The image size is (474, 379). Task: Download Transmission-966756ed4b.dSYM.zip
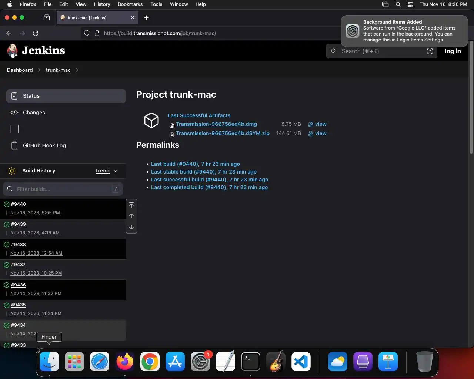223,134
